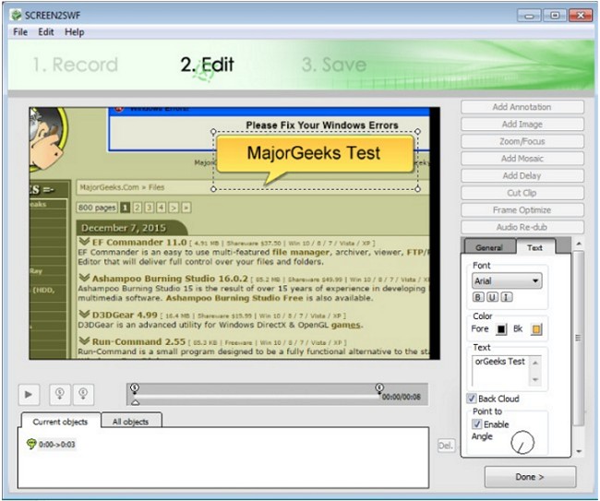Click properties panel scroll up arrow
Image resolution: width=600 pixels, height=501 pixels.
(579, 244)
